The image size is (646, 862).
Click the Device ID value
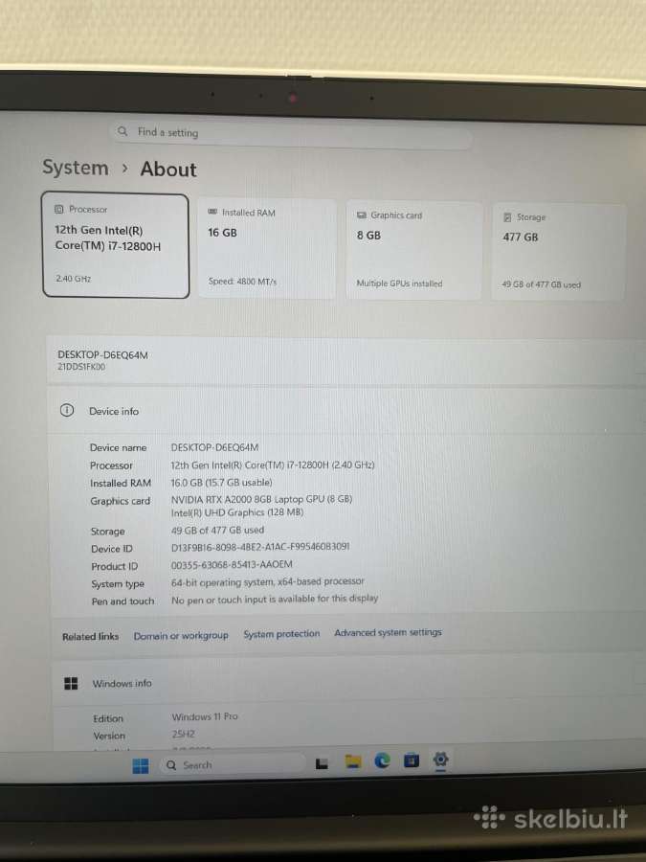[260, 547]
